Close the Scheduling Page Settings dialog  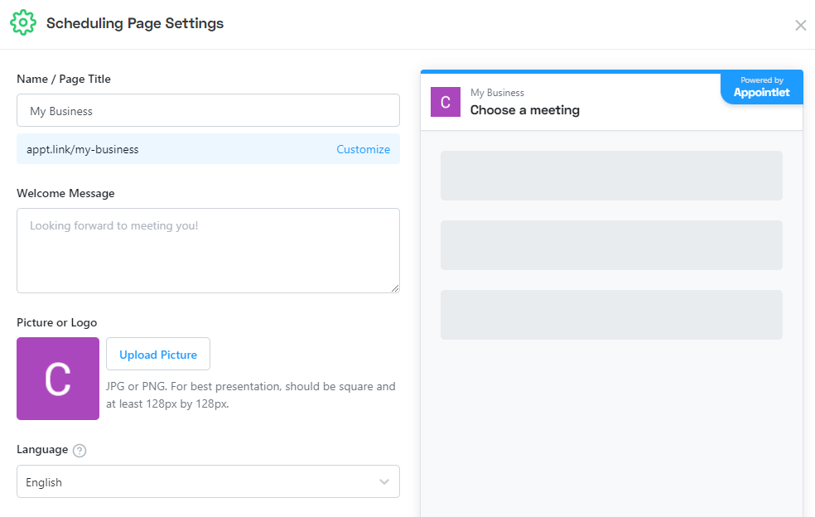point(800,25)
